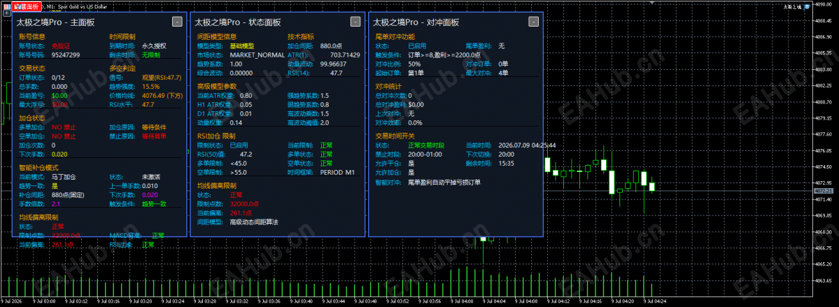Minimize the 主面板 panel
839x307 pixels.
177,22
